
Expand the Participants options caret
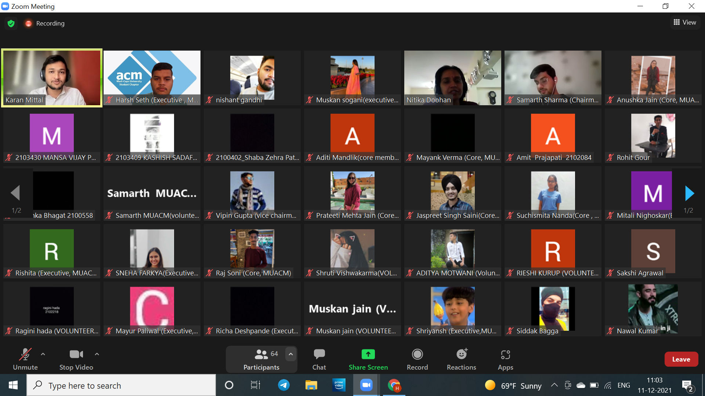pos(291,354)
